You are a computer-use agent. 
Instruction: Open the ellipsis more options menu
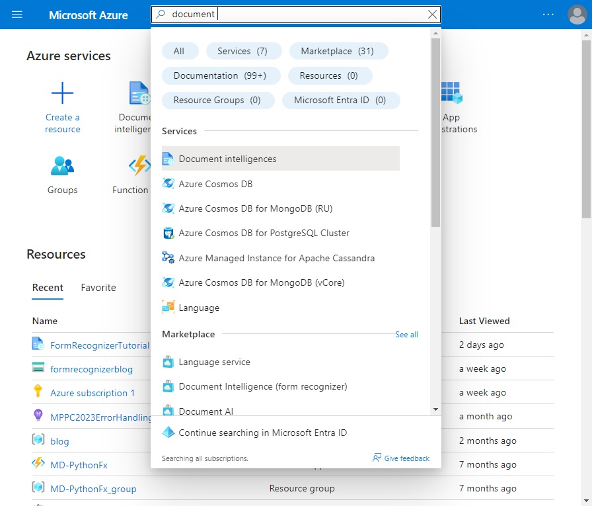coord(548,15)
